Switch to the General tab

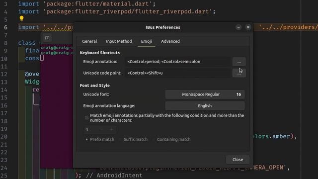click(x=89, y=41)
